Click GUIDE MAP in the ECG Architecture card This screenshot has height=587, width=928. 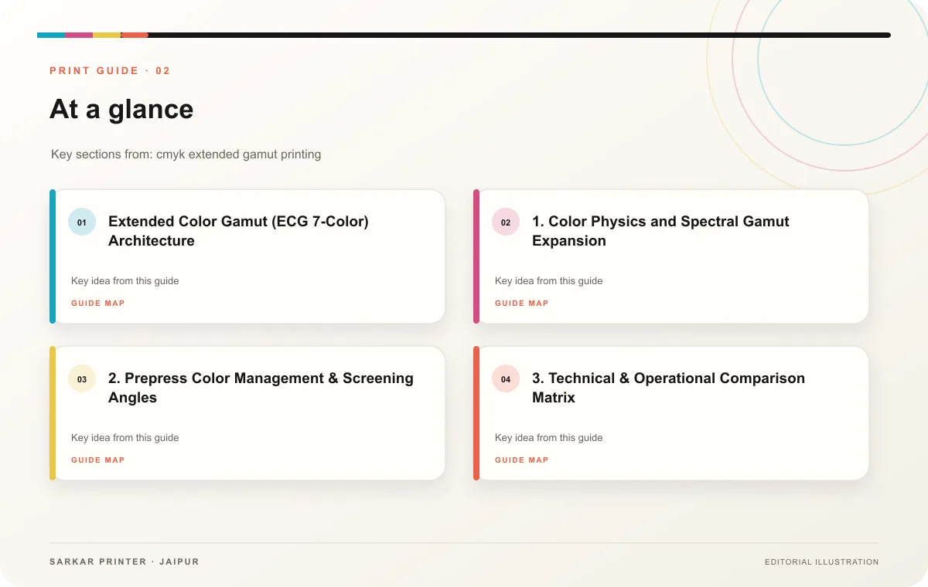[x=98, y=304]
